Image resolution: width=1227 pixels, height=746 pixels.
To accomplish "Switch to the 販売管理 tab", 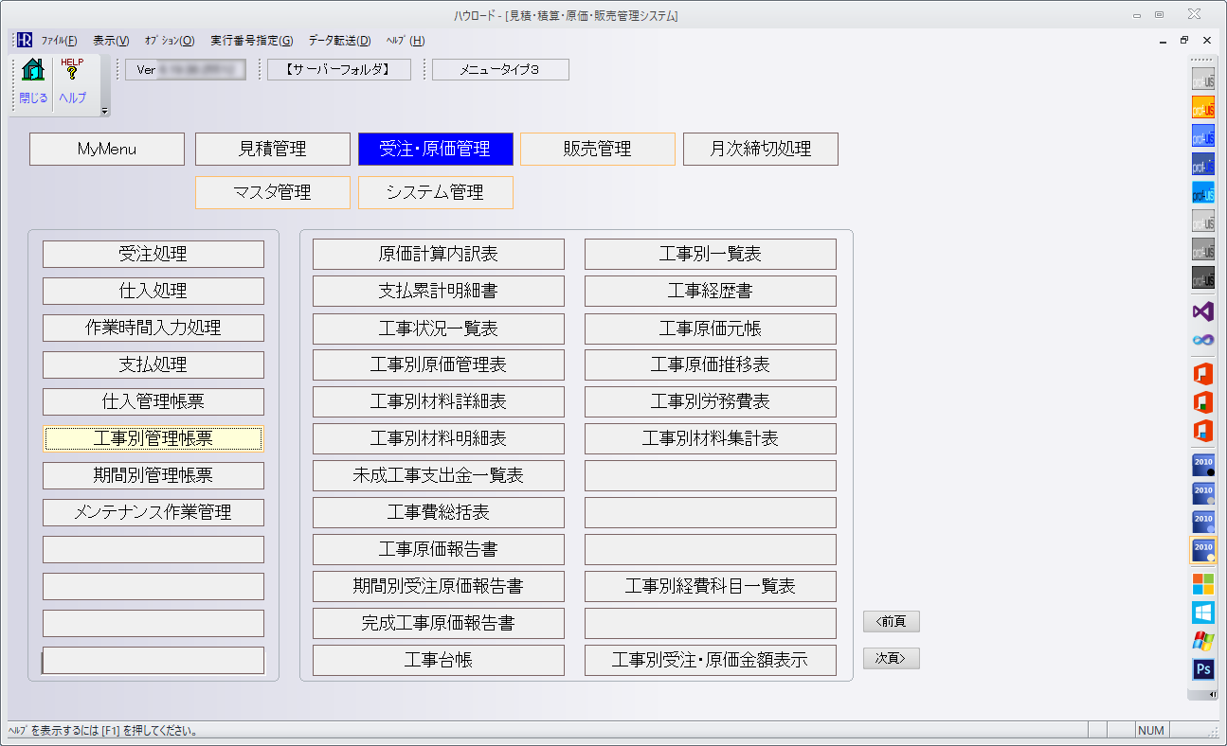I will tap(597, 149).
